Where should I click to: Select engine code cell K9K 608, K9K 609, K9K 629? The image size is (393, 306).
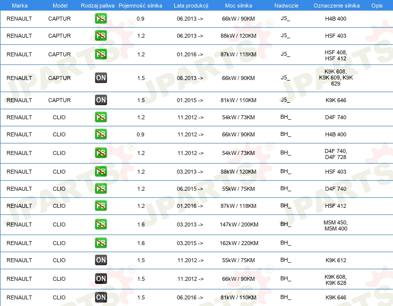tap(336, 78)
